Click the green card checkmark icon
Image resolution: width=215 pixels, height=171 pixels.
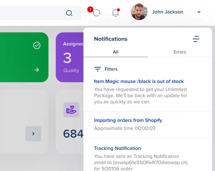(37, 46)
